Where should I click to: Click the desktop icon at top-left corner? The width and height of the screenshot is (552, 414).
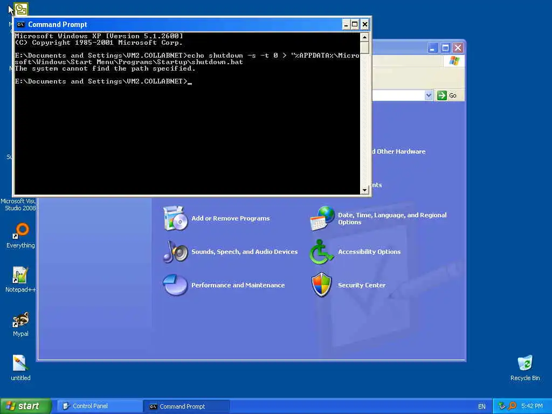[21, 9]
